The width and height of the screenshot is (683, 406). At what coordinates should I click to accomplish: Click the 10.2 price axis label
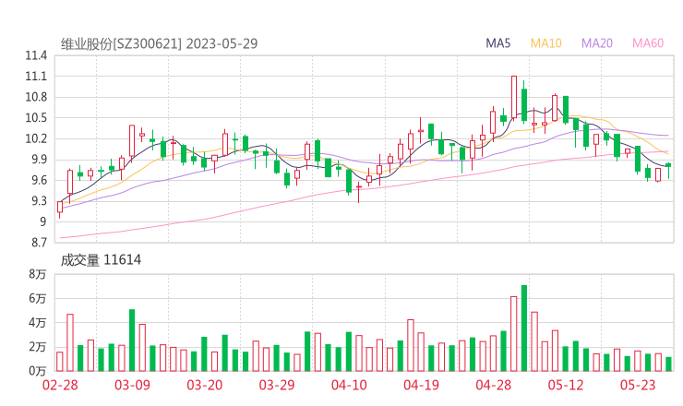[36, 139]
